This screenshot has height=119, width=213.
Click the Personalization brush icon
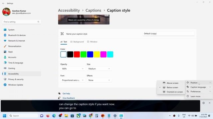[x=5, y=46]
